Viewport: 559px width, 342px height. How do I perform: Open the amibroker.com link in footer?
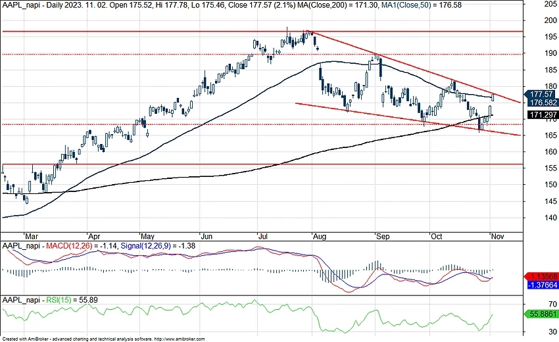coord(180,339)
